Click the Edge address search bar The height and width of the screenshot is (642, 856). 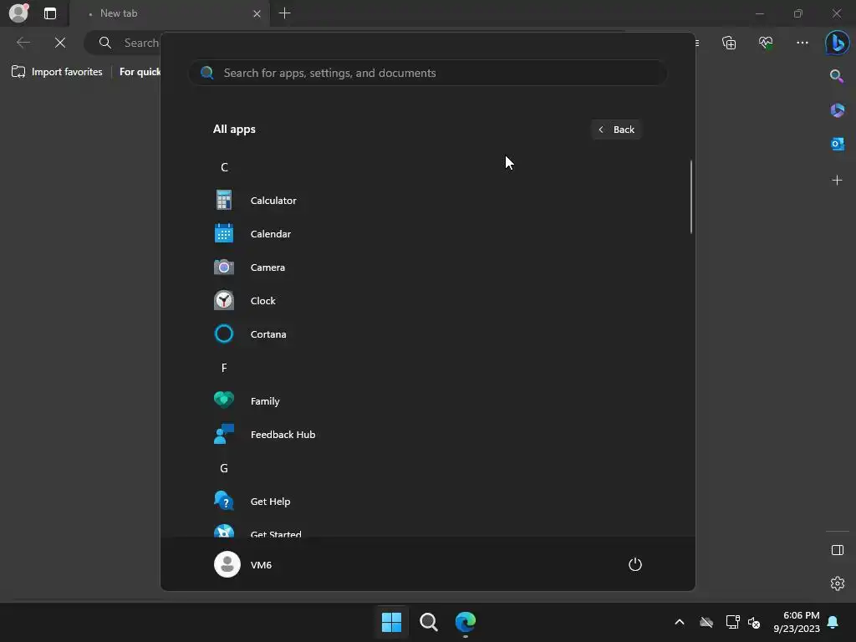pyautogui.click(x=123, y=43)
